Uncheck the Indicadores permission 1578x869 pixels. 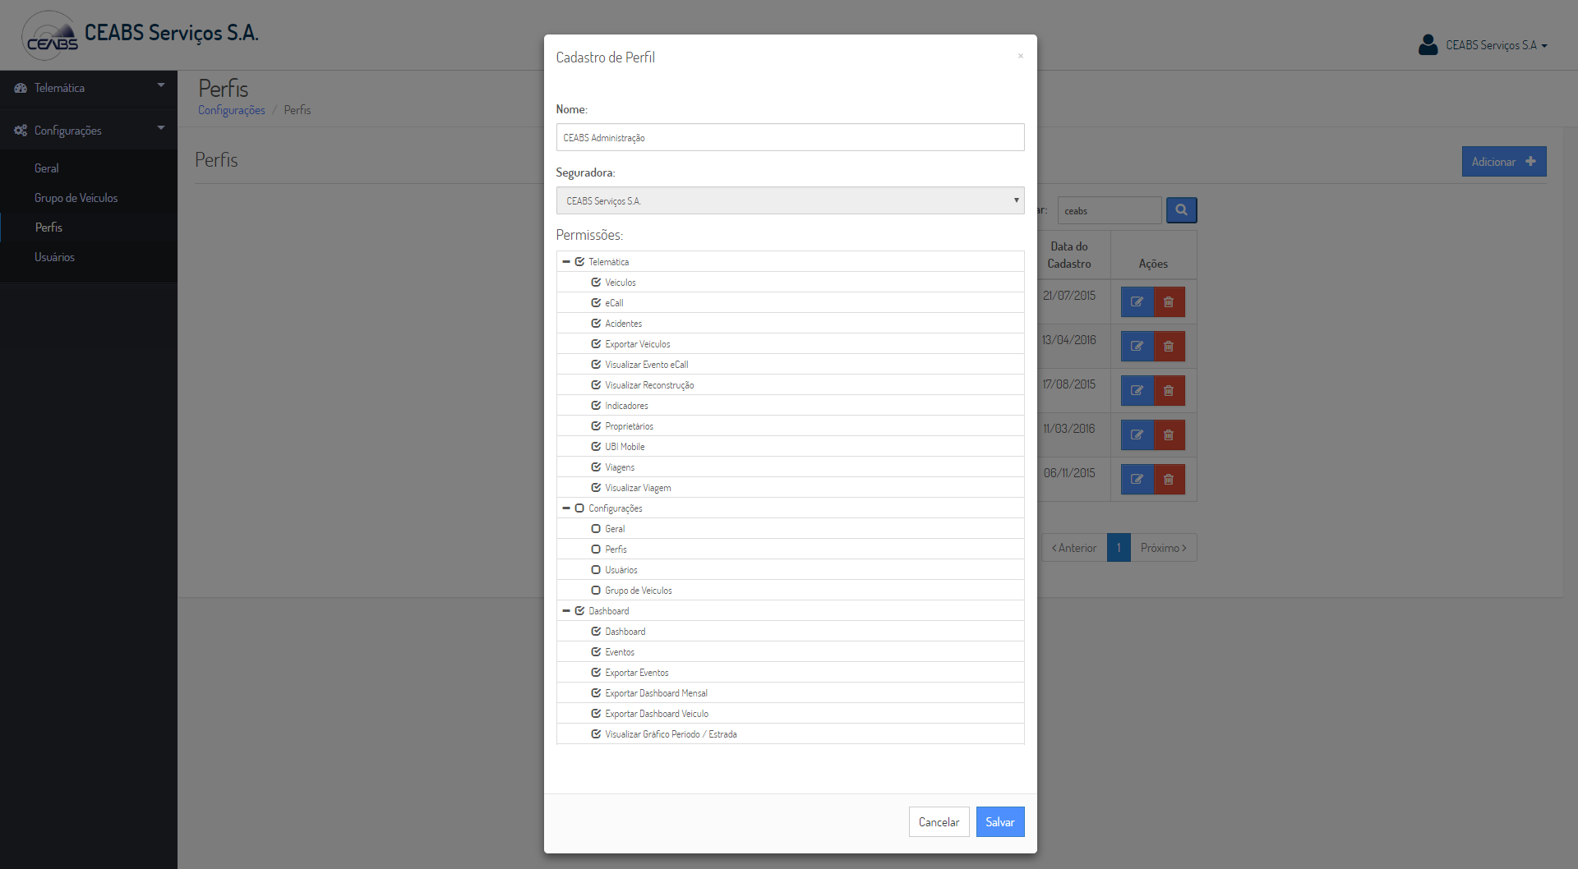(x=596, y=405)
